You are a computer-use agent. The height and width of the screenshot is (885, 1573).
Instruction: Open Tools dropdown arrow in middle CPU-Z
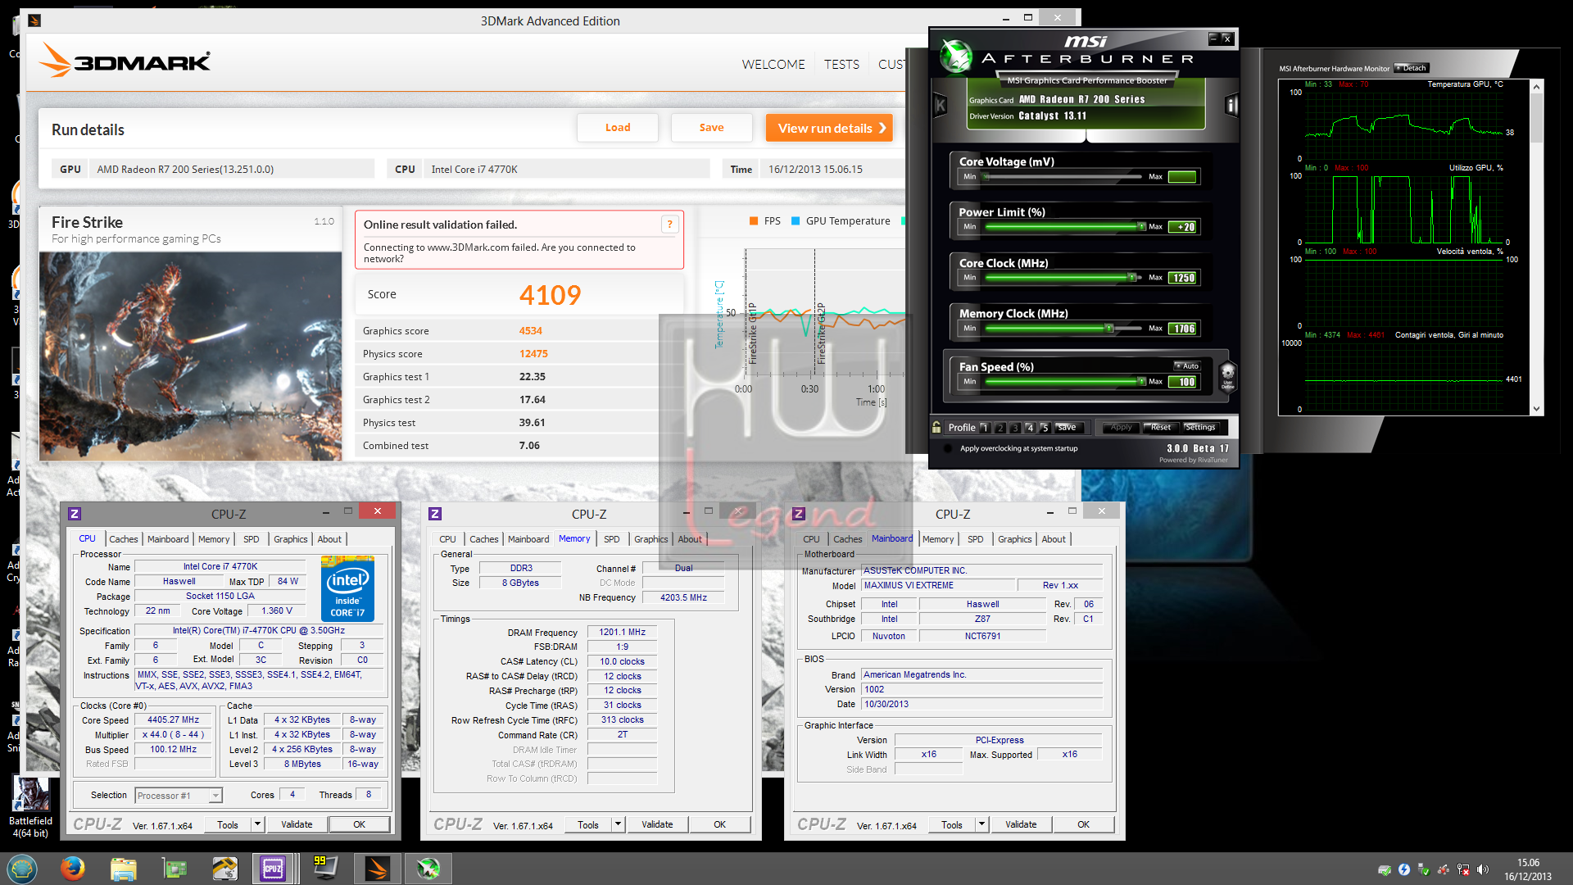(x=618, y=824)
